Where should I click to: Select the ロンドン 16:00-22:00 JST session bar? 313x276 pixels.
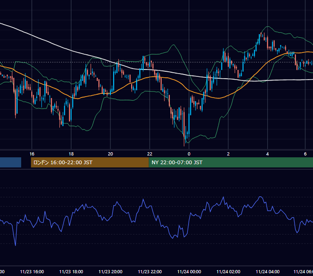coord(90,162)
